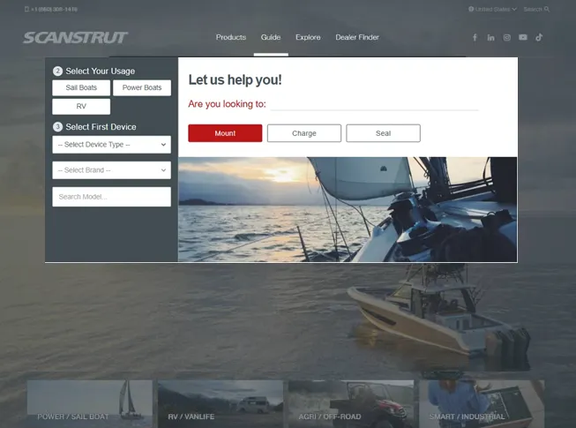Open the Select Brand dropdown
This screenshot has height=428, width=576.
point(111,170)
